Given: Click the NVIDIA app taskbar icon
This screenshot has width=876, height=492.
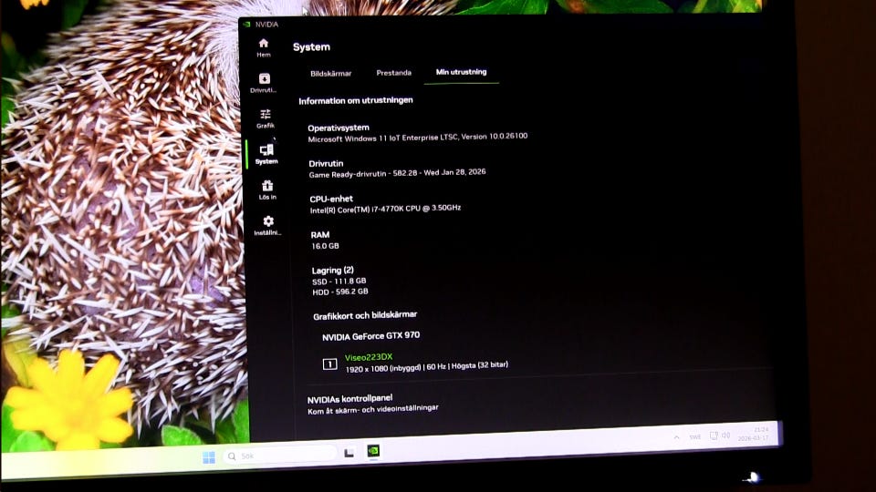Looking at the screenshot, I should coord(373,450).
